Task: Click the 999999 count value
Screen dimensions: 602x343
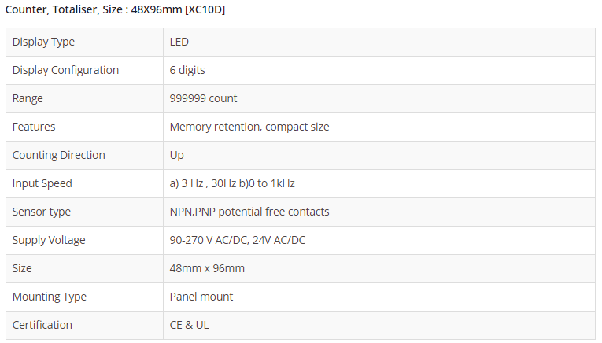Action: coord(203,98)
